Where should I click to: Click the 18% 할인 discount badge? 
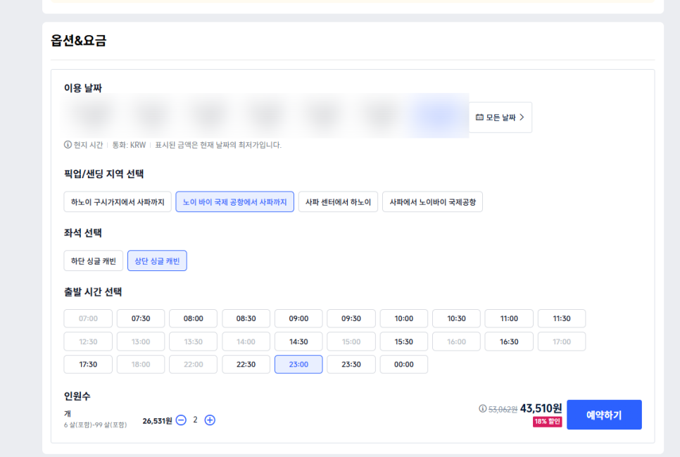(547, 421)
